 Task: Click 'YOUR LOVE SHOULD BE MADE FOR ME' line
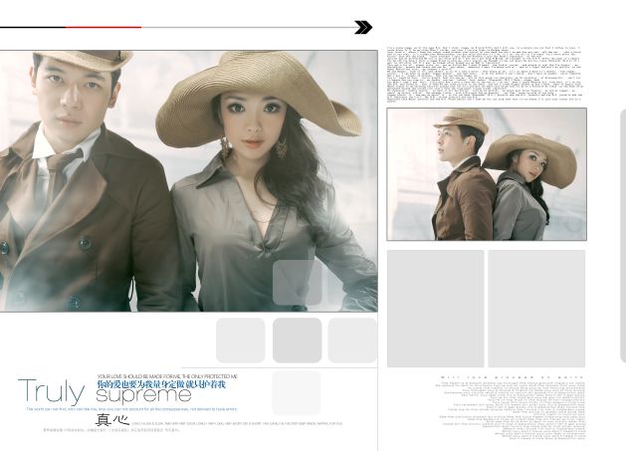pyautogui.click(x=167, y=376)
